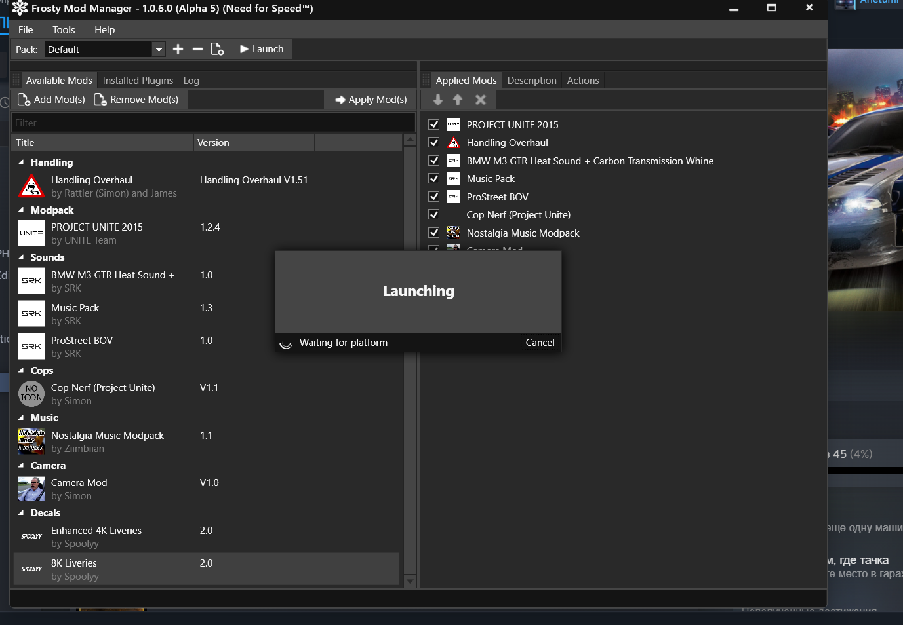This screenshot has width=903, height=625.
Task: Sort by Version column header
Action: tap(254, 143)
